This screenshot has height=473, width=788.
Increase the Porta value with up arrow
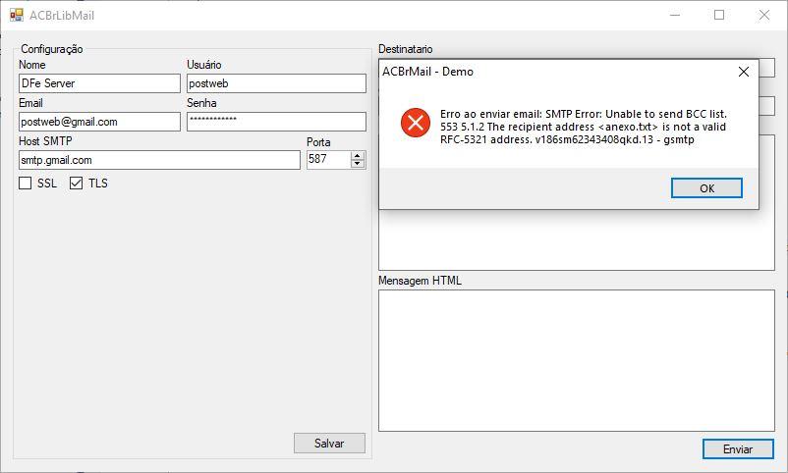[x=358, y=156]
